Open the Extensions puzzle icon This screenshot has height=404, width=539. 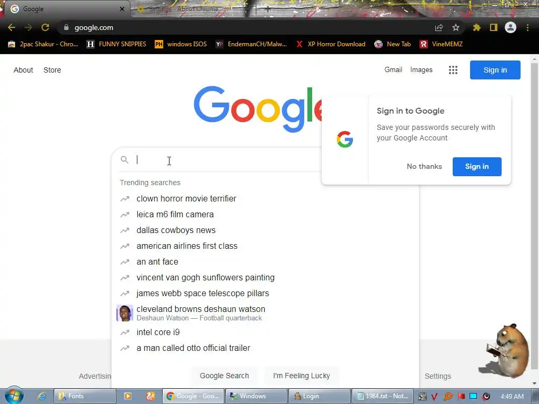click(x=477, y=27)
